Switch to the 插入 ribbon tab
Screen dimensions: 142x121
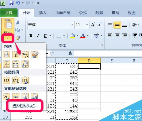[43, 13]
